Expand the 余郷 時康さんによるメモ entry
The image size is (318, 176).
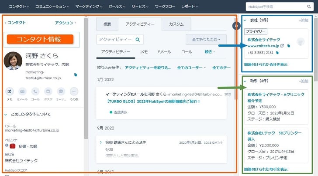101,142
